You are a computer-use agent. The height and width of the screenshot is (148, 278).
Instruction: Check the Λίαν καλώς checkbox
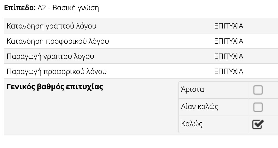coord(258,107)
